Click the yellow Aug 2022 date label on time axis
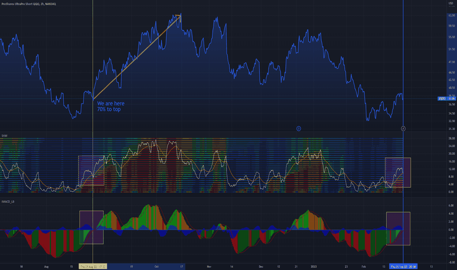The image size is (457, 270). click(93, 267)
